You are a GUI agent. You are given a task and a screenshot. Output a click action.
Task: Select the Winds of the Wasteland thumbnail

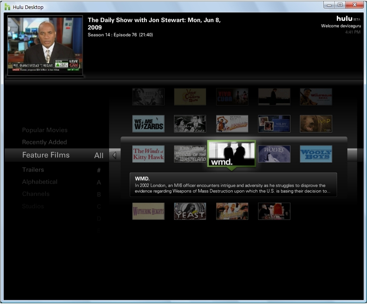(x=190, y=154)
